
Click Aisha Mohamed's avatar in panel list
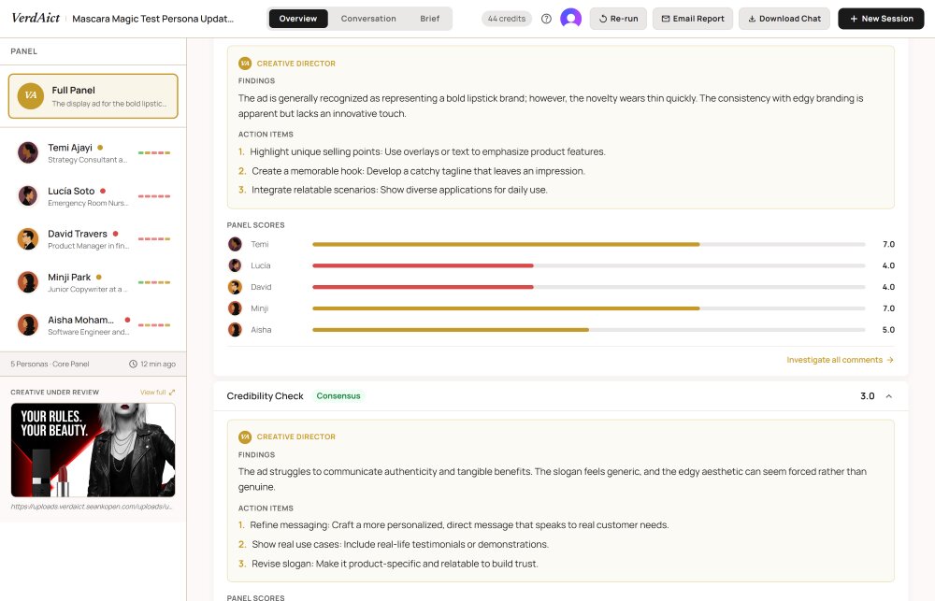point(27,325)
